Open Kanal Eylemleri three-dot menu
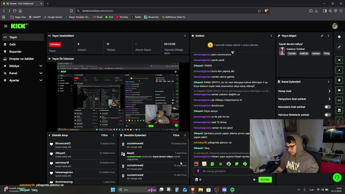345x194 pixels. click(328, 82)
